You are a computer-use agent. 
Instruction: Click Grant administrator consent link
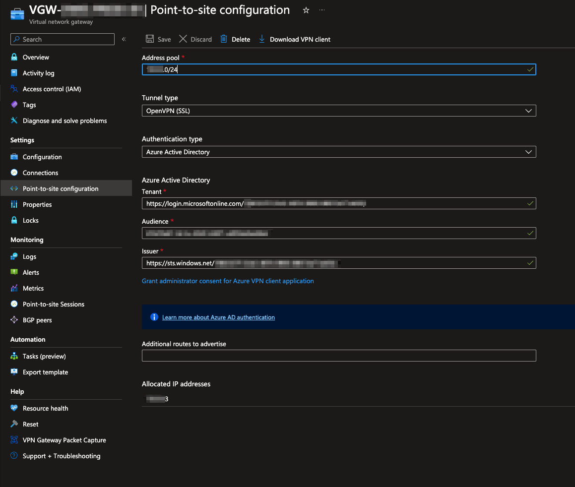[x=228, y=281]
